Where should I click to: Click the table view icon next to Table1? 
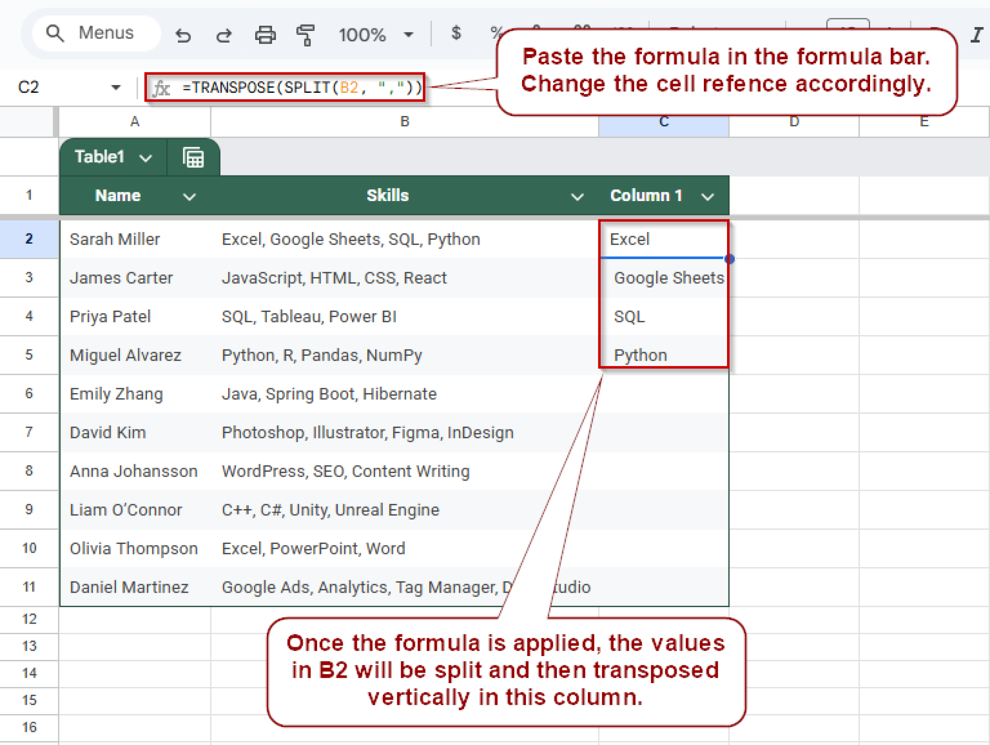coord(193,157)
